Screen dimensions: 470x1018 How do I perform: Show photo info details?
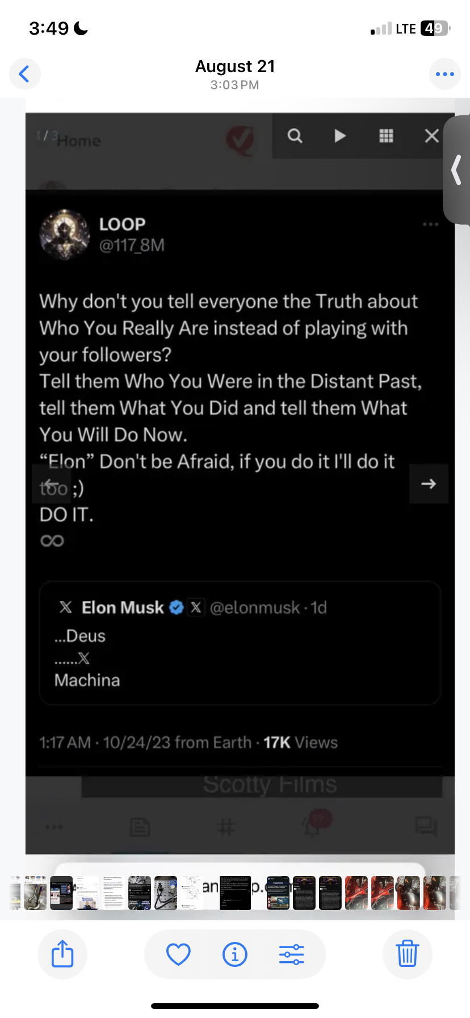point(235,954)
